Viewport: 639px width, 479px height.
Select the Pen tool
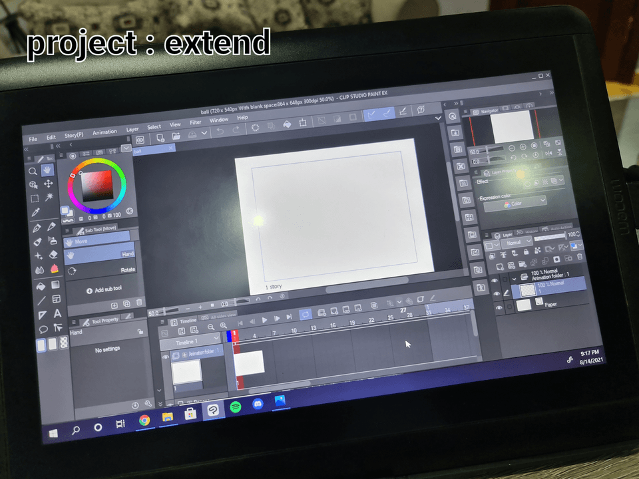point(37,228)
